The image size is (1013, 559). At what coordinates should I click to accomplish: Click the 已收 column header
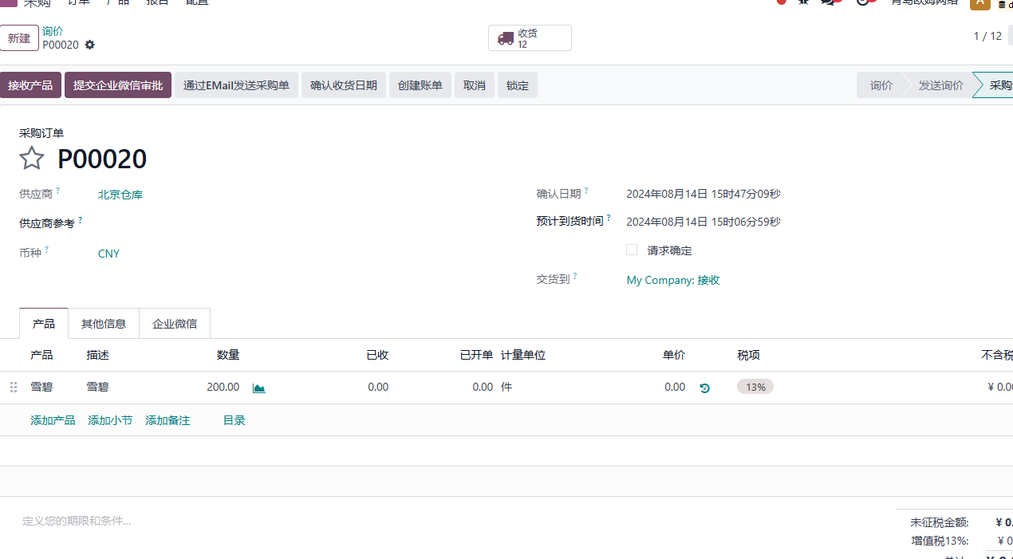pos(377,355)
